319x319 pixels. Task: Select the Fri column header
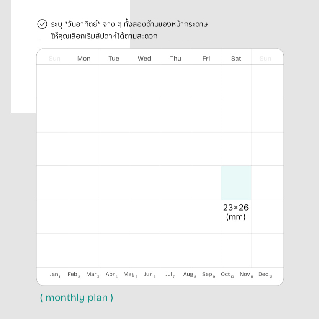(x=206, y=59)
